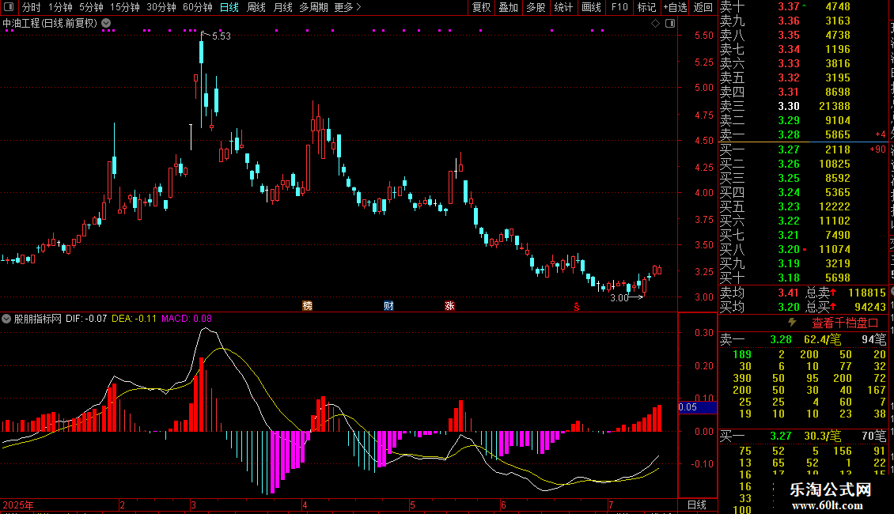The width and height of the screenshot is (894, 514).
Task: Select the 5分钟 period
Action: click(x=91, y=7)
